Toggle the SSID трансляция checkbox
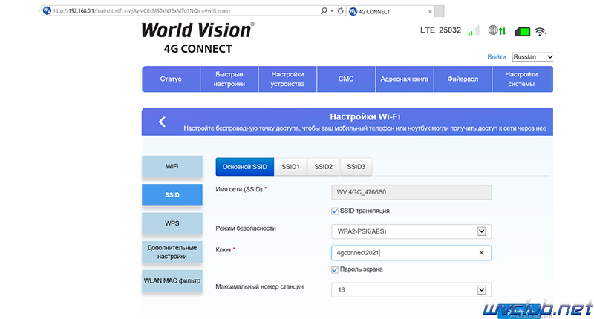594x319 pixels. (335, 211)
